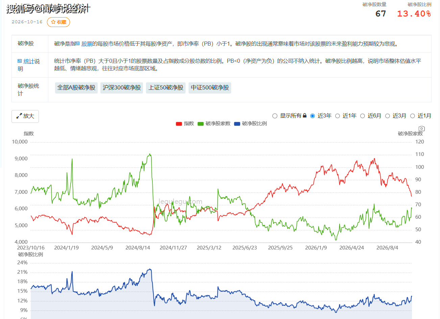
Task: Open the 股票 hyperlink in definition
Action: tap(87, 44)
